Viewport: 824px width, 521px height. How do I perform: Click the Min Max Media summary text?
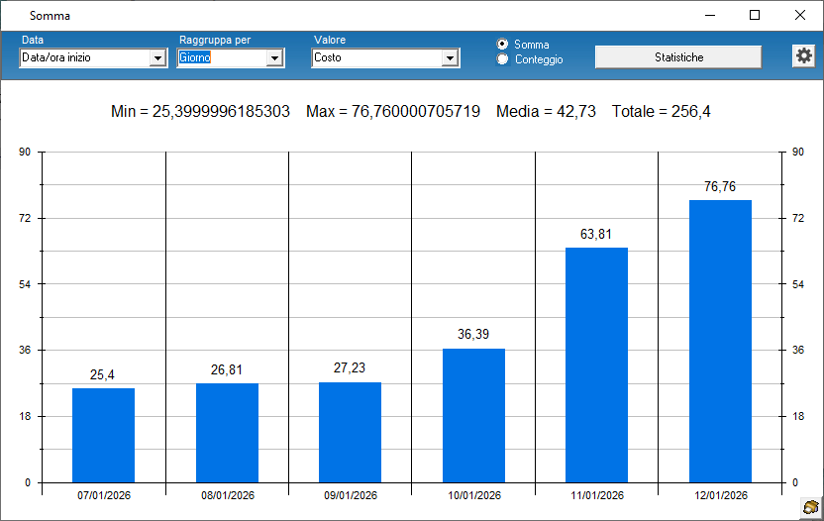click(411, 112)
